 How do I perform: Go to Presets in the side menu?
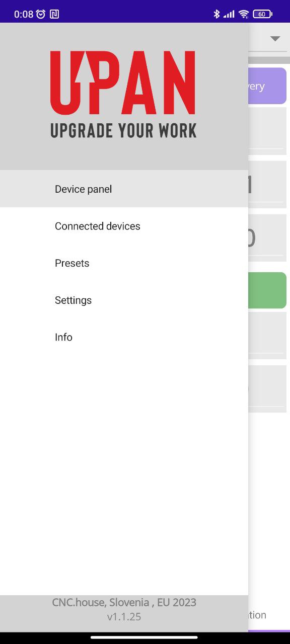[x=124, y=263]
